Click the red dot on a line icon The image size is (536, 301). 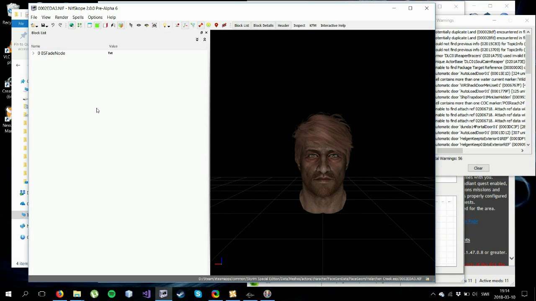pyautogui.click(x=177, y=26)
